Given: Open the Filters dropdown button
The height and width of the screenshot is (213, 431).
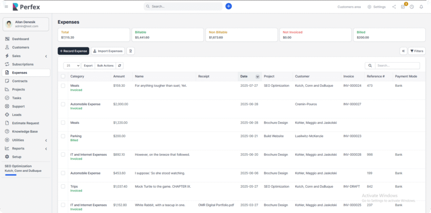Looking at the screenshot, I should coord(417,51).
